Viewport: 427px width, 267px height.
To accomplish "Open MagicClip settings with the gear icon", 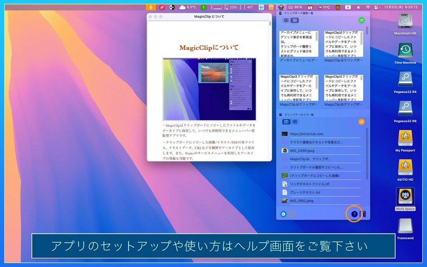I will coord(283,214).
